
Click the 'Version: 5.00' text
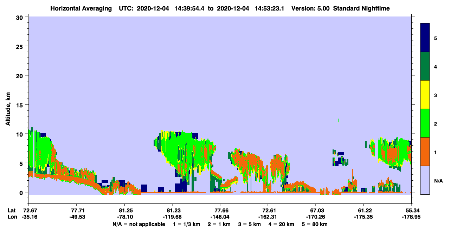click(310, 8)
